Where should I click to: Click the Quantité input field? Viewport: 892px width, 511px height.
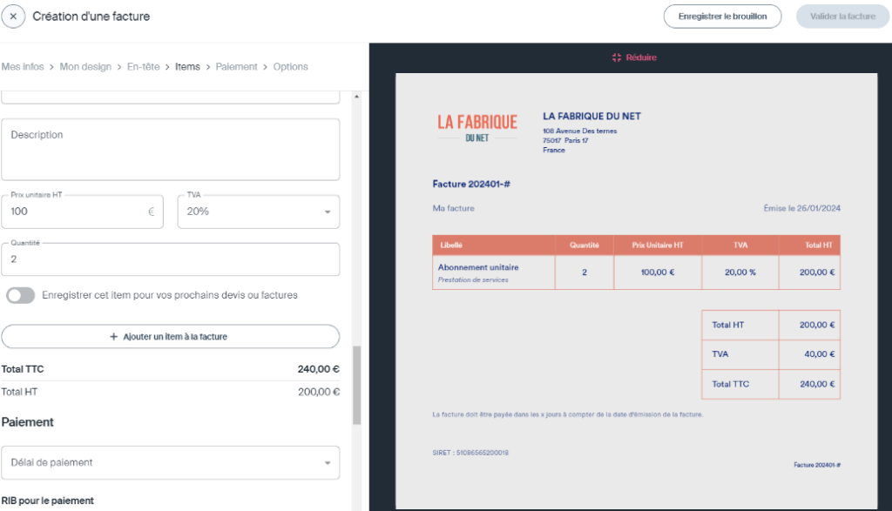[170, 259]
